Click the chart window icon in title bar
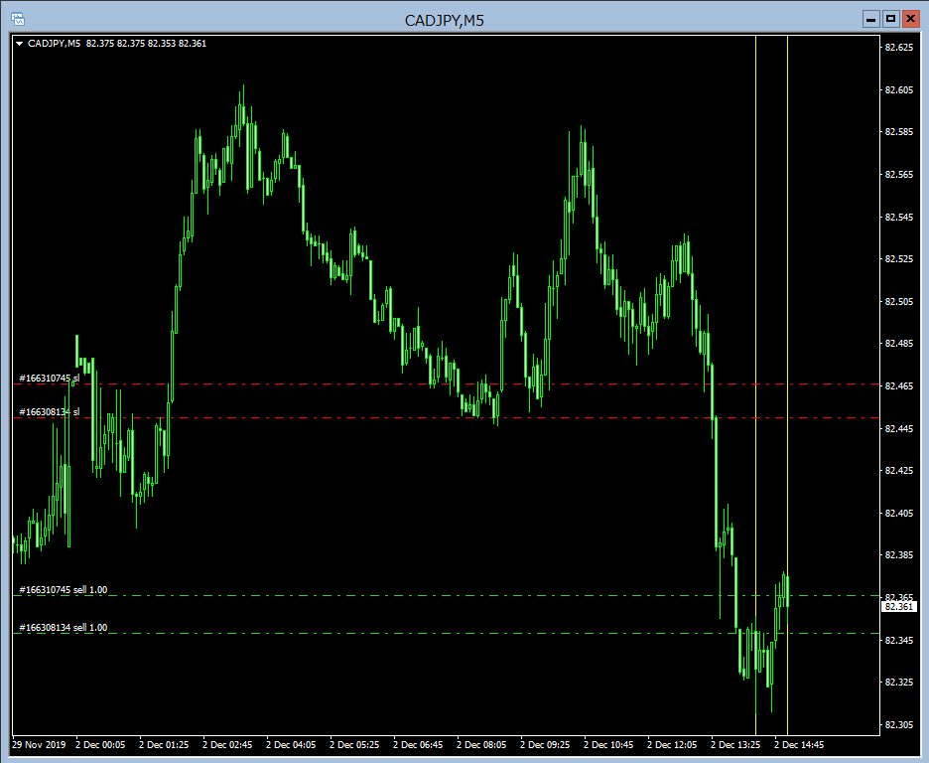Image resolution: width=929 pixels, height=763 pixels. pos(18,20)
